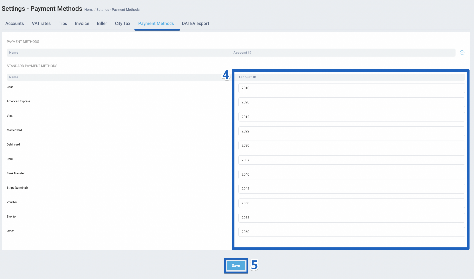Click the STANDARD PAYMENT METHODS heading
Screen dimensions: 474x279
click(x=32, y=66)
